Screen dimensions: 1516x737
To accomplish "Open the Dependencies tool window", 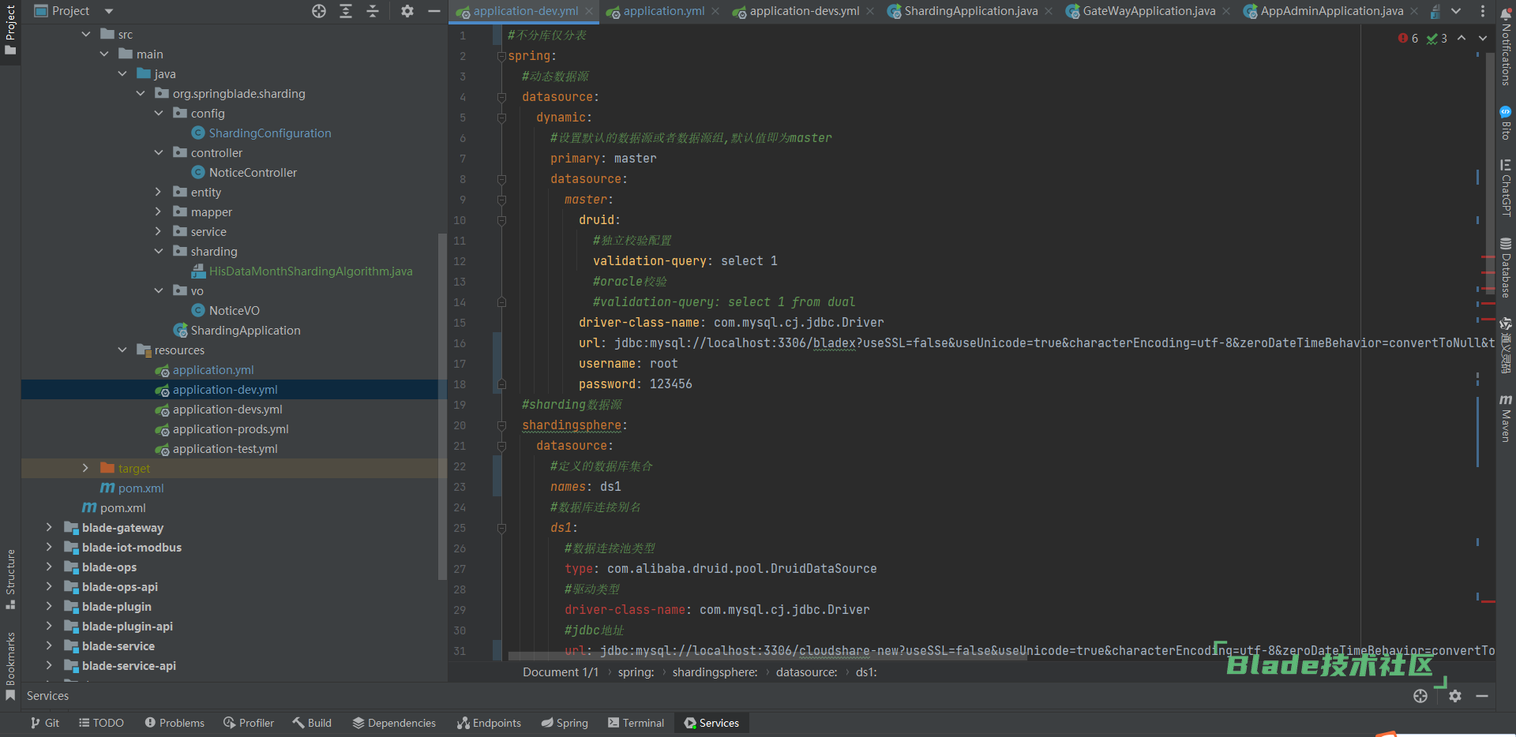I will (394, 723).
